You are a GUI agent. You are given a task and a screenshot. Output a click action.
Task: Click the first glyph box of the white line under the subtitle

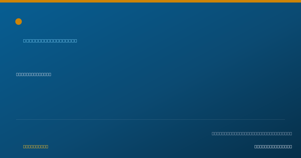[18, 74]
